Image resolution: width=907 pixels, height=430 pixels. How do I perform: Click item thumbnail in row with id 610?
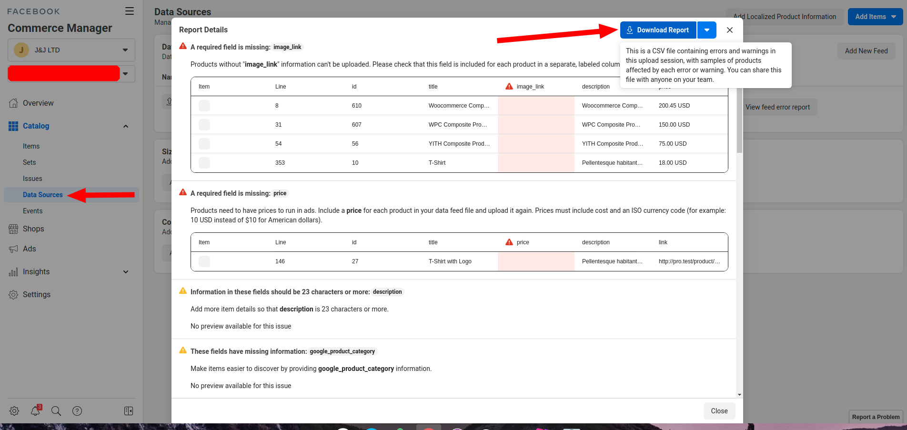(x=204, y=106)
